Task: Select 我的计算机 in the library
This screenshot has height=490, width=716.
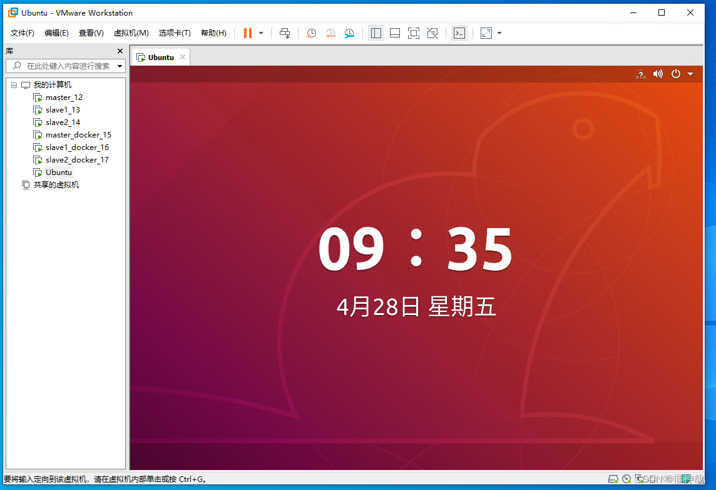Action: pos(52,85)
